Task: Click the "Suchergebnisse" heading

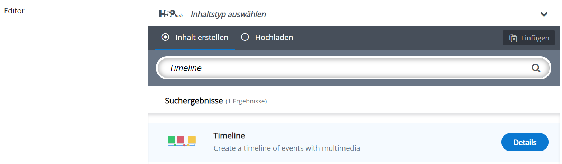Action: coord(194,101)
